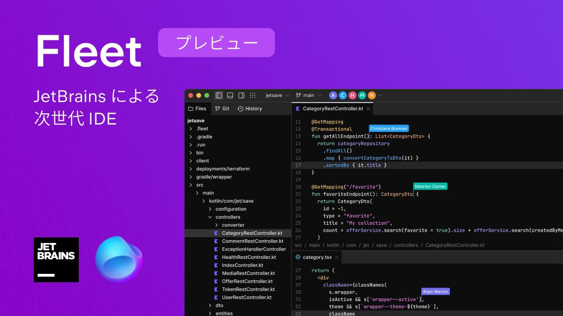This screenshot has width=563, height=316.
Task: Click the Kotlin icon beside HealthRestController.kt
Action: [x=216, y=257]
